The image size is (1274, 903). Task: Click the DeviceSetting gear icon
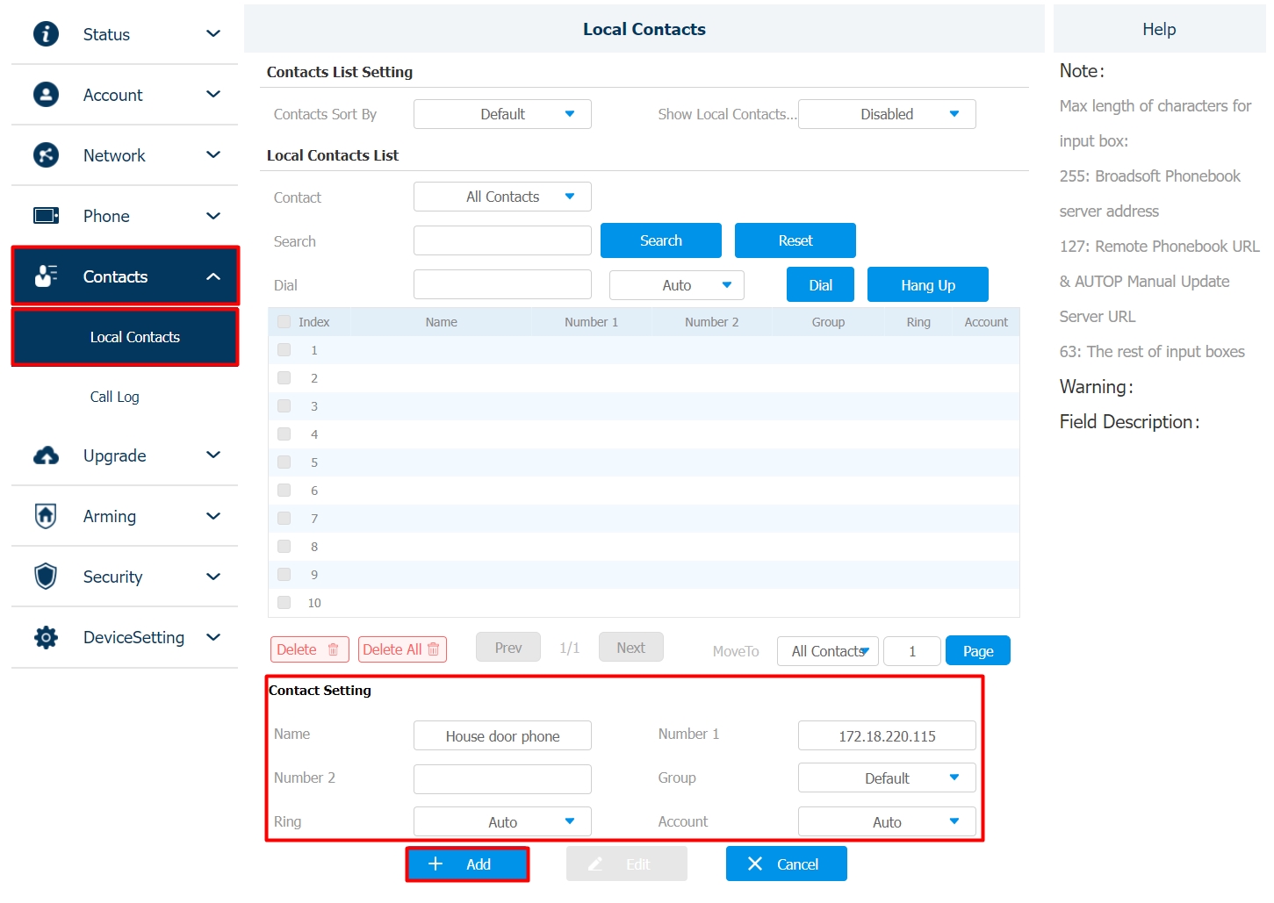(46, 636)
